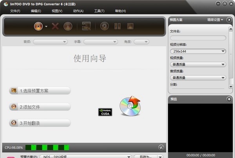This screenshot has height=158, width=235.
Task: Click the green CPU usage bar
Action: point(47,147)
